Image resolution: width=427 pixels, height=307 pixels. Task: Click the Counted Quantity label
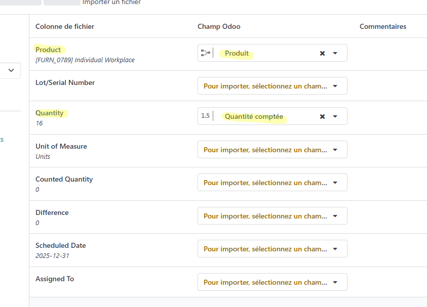pos(64,179)
